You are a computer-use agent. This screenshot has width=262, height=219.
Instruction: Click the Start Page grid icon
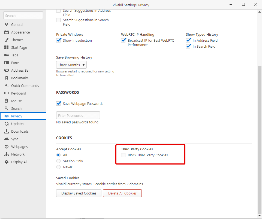(x=7, y=47)
